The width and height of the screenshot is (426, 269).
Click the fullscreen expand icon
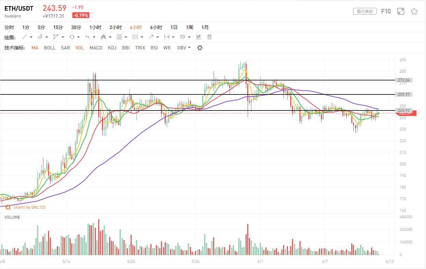click(400, 11)
